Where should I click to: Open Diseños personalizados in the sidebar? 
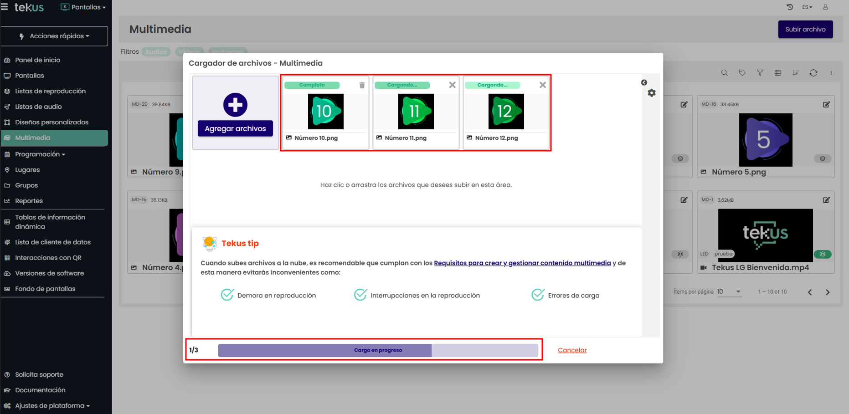51,122
